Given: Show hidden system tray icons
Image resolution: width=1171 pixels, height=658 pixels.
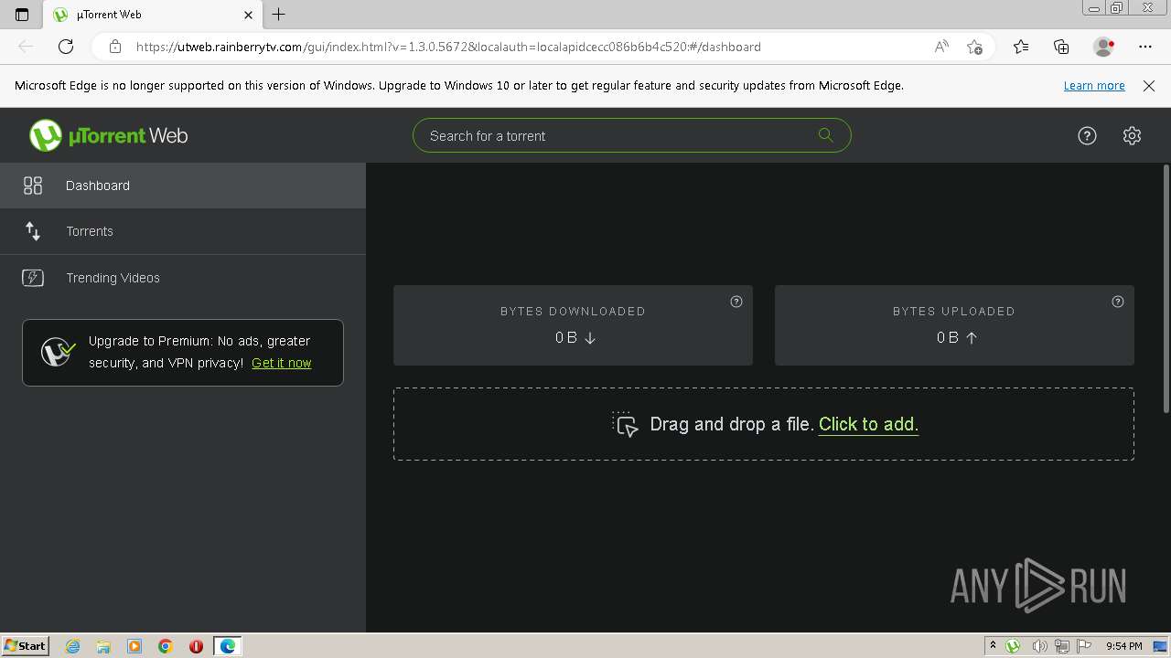Looking at the screenshot, I should coord(993,646).
